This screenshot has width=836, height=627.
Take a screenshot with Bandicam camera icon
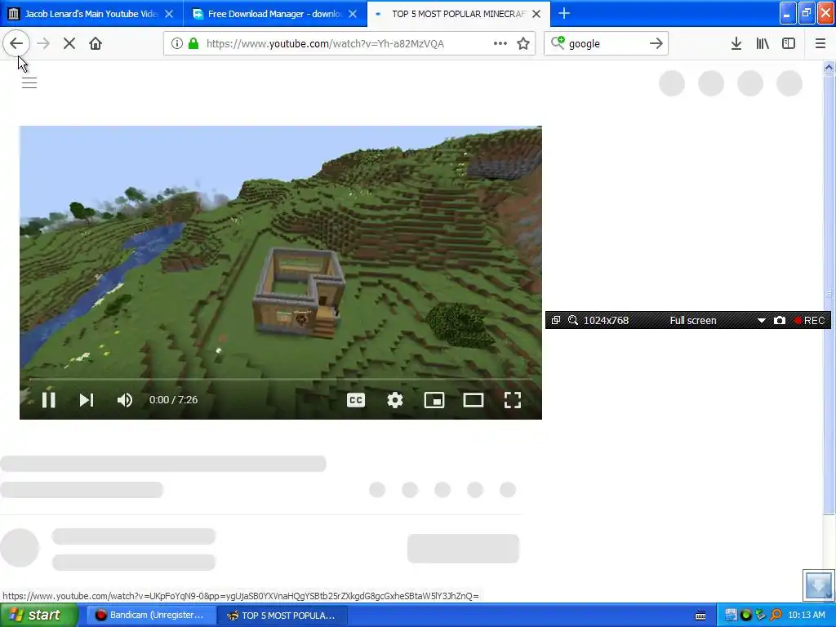coord(780,320)
